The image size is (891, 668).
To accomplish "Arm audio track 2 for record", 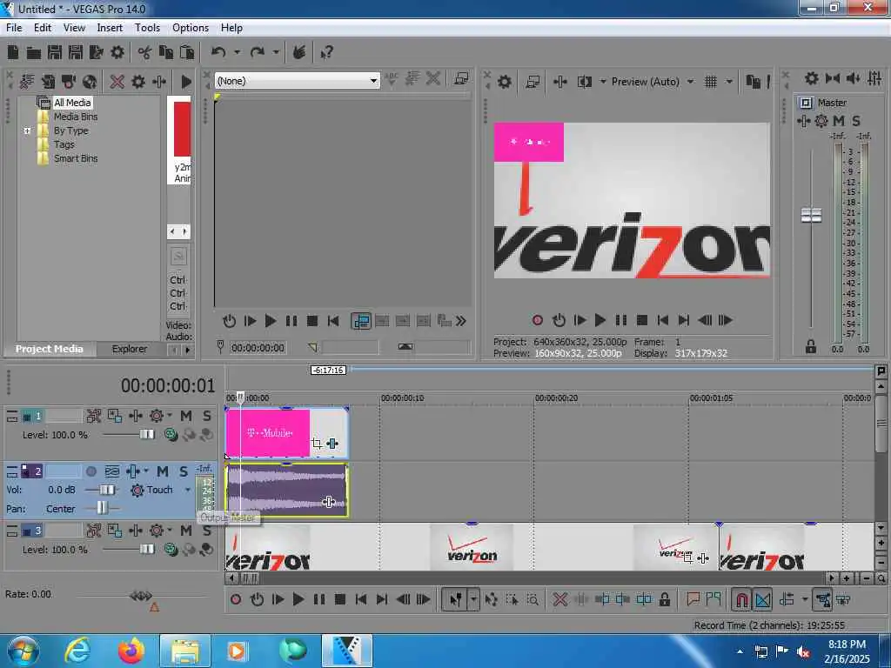I will (90, 471).
